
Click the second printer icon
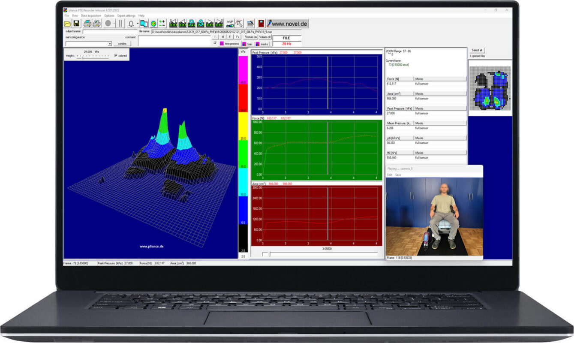(96, 24)
